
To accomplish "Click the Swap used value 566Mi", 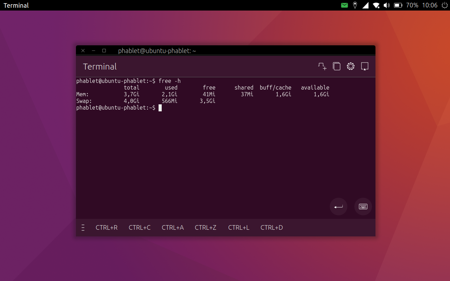I will (x=169, y=101).
